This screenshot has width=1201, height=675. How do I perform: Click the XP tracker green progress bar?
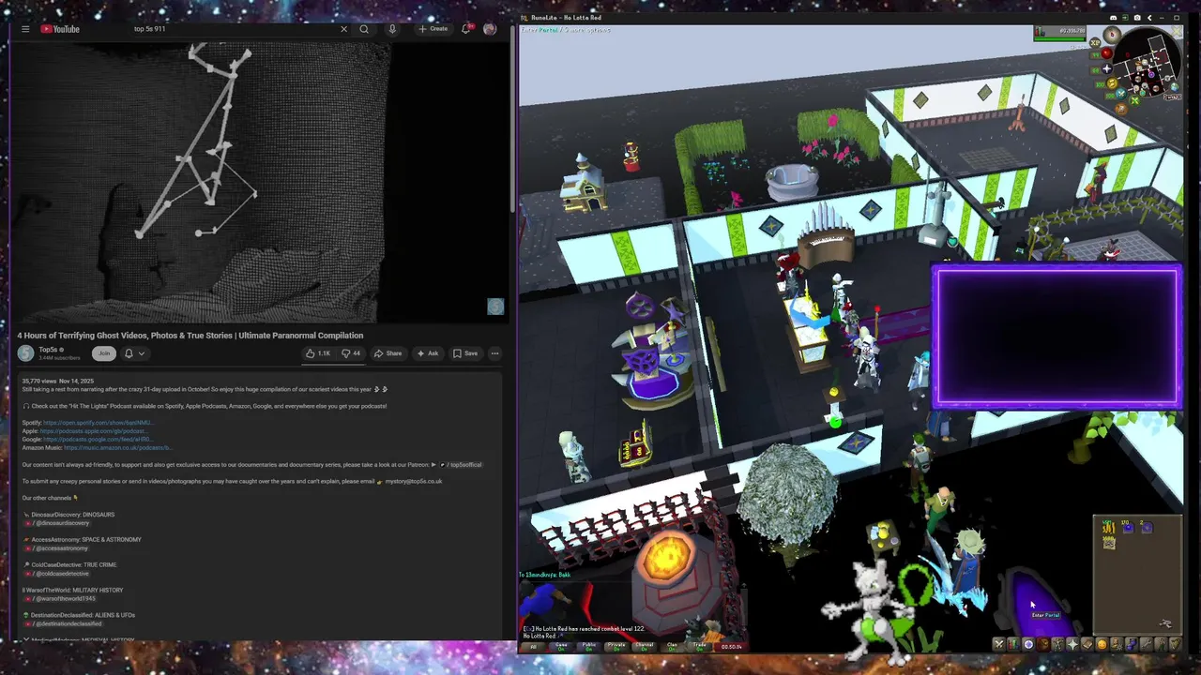pyautogui.click(x=1060, y=39)
